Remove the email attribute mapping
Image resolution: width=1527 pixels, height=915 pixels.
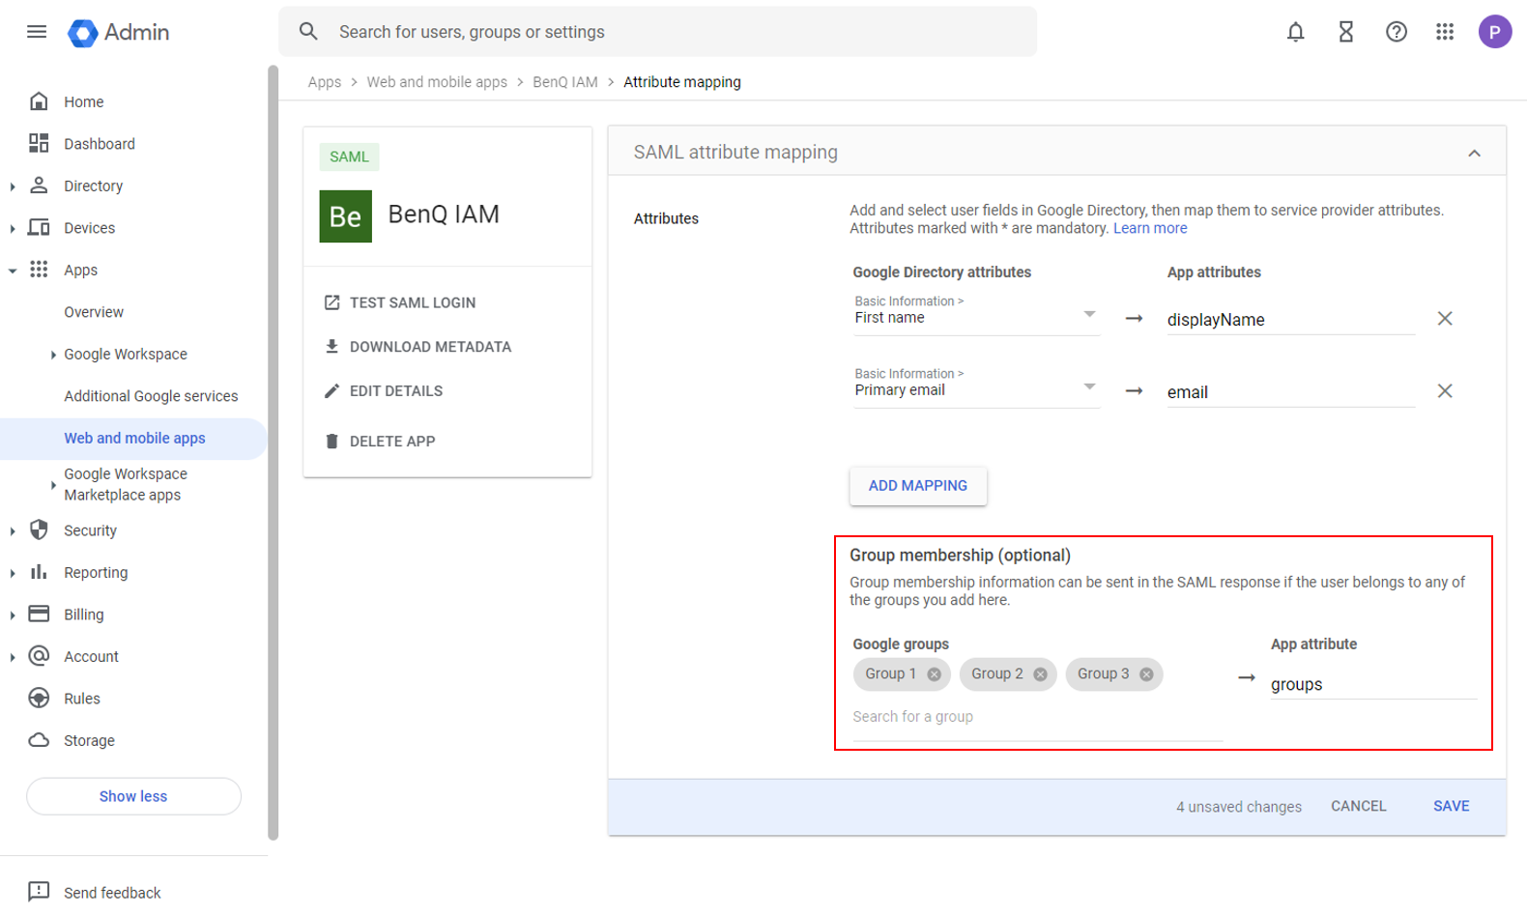pyautogui.click(x=1444, y=391)
